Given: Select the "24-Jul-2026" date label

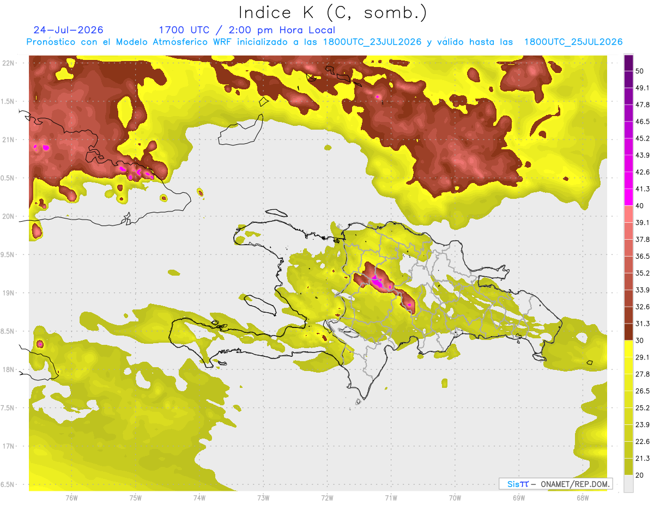Looking at the screenshot, I should [68, 30].
